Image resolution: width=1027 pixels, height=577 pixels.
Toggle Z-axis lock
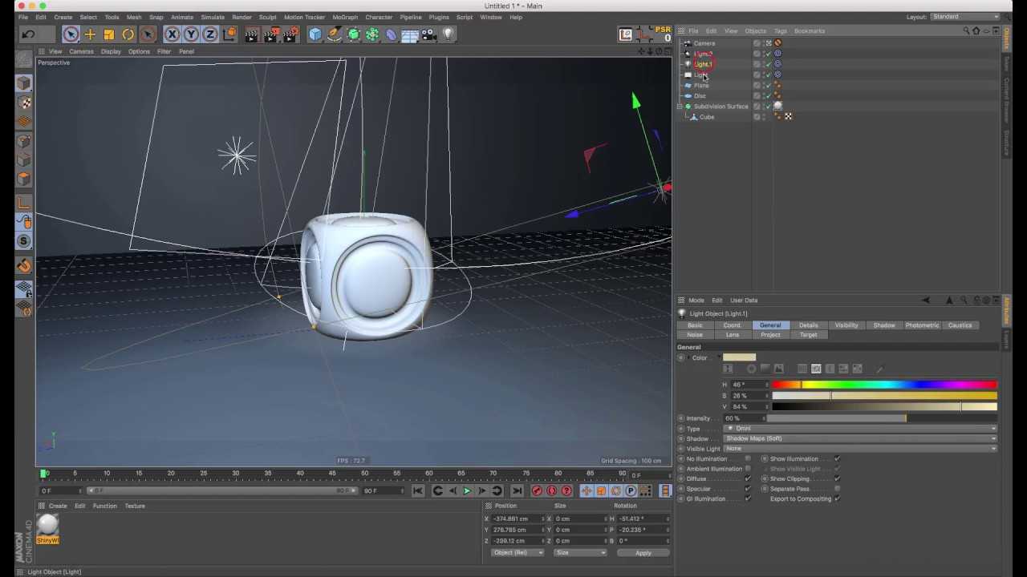click(210, 34)
